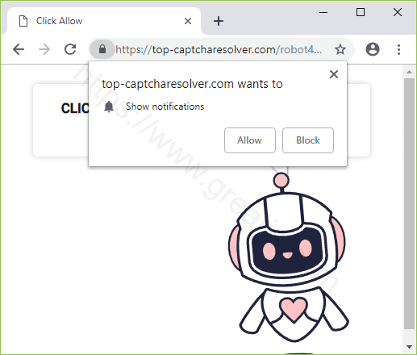Image resolution: width=417 pixels, height=355 pixels.
Task: Click the vertical scrollbar thumb
Action: click(x=409, y=203)
